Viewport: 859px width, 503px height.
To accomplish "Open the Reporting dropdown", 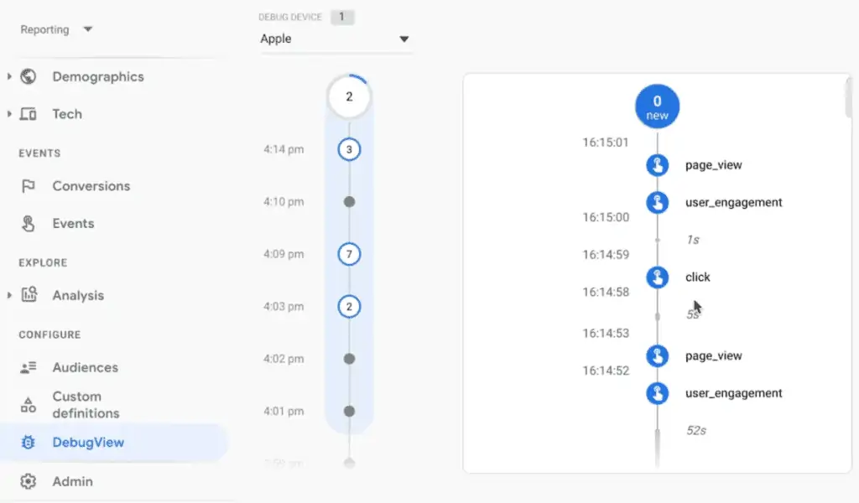I will [x=55, y=29].
